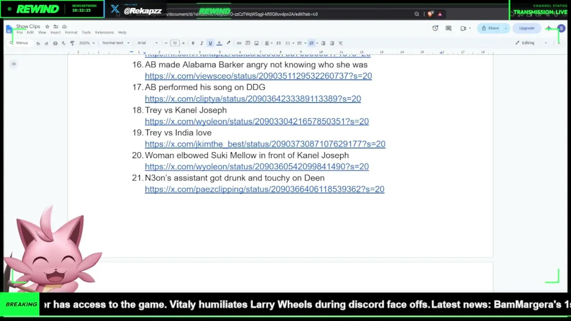Screen dimensions: 571x321
Task: Open the Editing mode dropdown
Action: [530, 43]
